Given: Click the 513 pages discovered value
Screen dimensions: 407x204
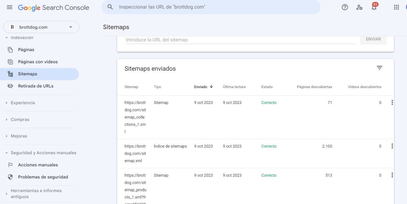Looking at the screenshot, I should [x=329, y=175].
